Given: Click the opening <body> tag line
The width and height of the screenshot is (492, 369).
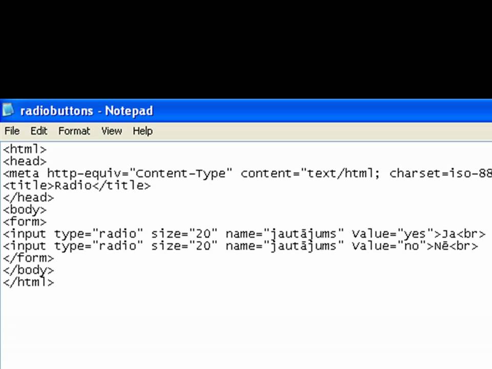Looking at the screenshot, I should tap(25, 210).
